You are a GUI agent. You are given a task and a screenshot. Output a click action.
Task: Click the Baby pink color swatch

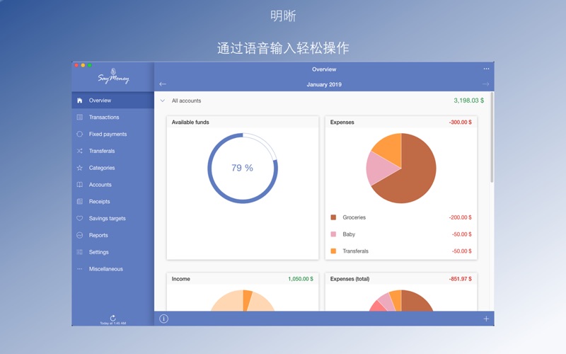pos(333,234)
